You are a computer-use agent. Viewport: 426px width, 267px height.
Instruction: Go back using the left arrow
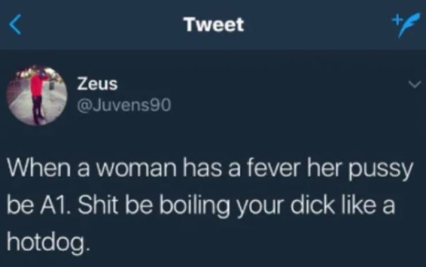(15, 24)
